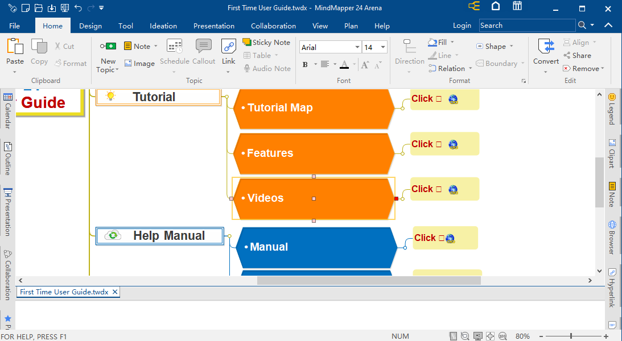Insert an Image from the Topic group

click(x=139, y=63)
